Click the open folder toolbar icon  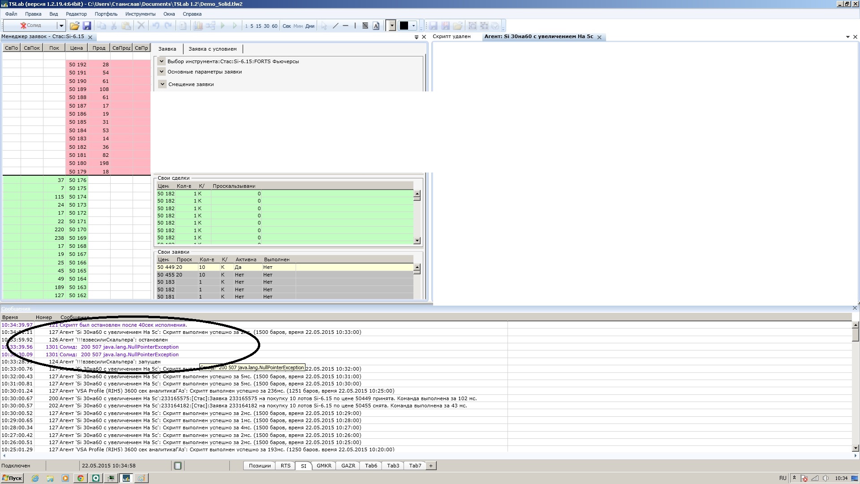click(x=74, y=26)
